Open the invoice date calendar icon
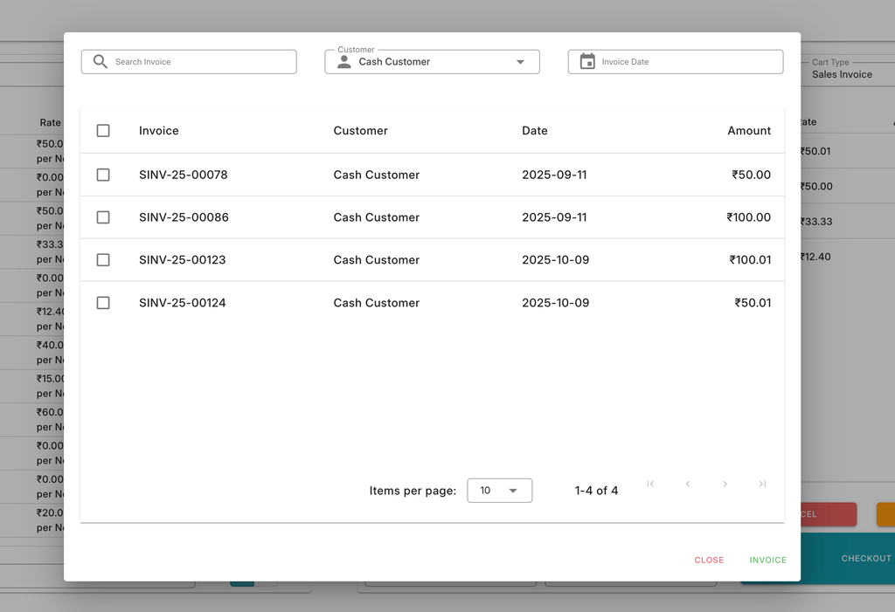 [x=587, y=61]
